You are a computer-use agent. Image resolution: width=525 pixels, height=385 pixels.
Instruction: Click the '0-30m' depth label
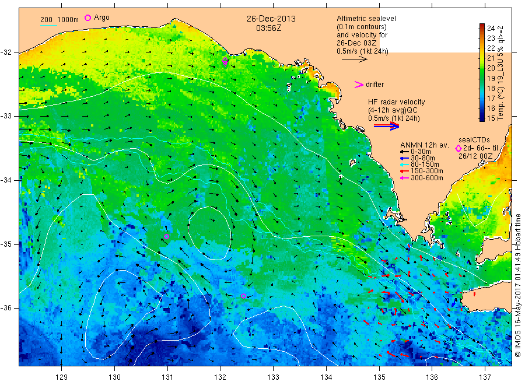[x=421, y=152]
